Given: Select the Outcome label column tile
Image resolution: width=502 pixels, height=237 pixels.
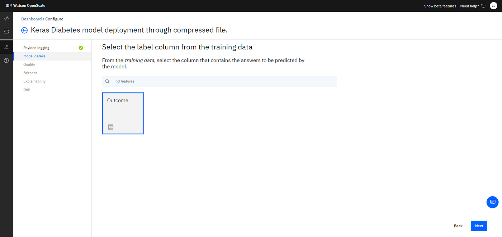Looking at the screenshot, I should (x=123, y=113).
